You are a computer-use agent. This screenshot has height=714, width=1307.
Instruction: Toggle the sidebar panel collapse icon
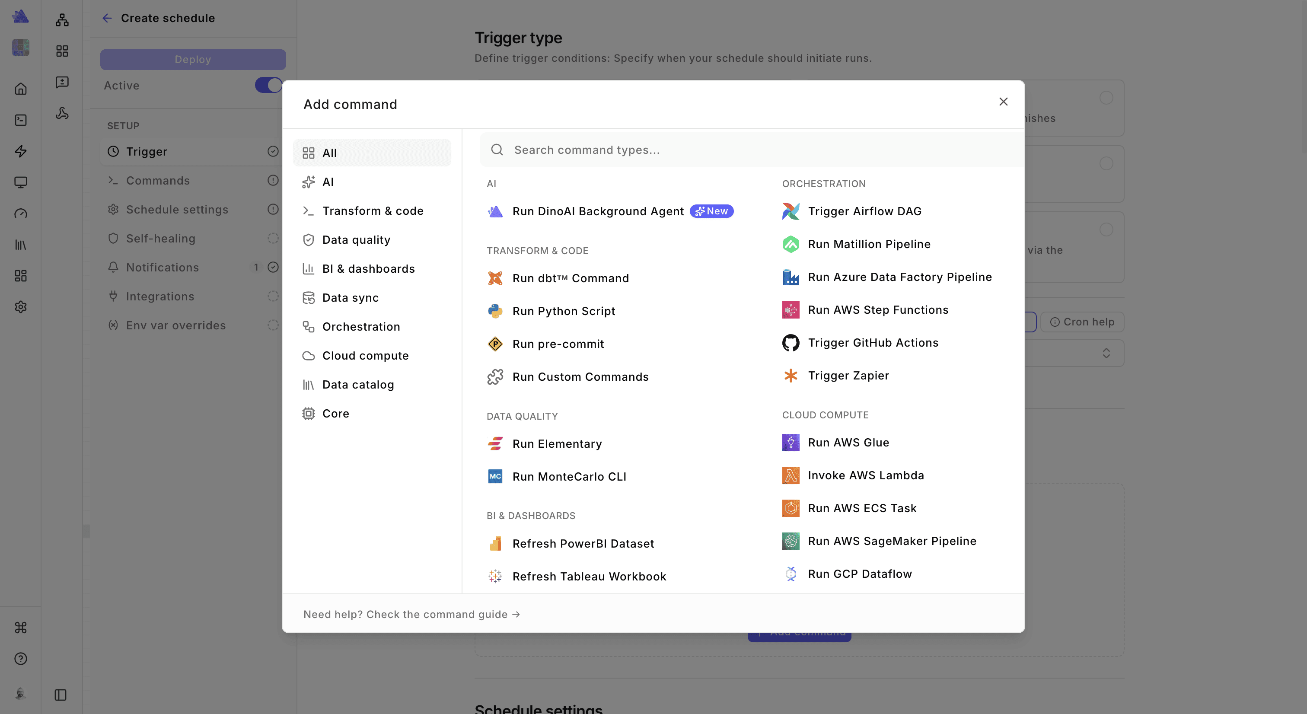(x=61, y=695)
